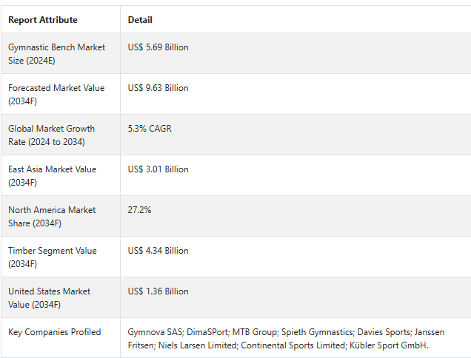Click the US$ 5.69 Billion value
471x358 pixels.
point(158,47)
